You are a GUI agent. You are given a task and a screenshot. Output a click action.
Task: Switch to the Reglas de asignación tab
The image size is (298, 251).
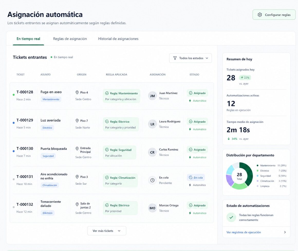70,39
